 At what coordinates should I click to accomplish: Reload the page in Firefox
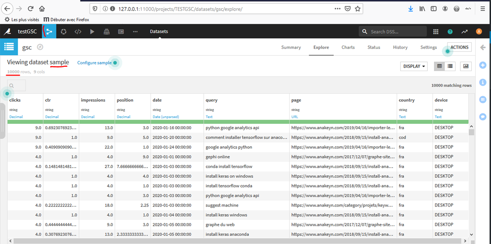click(x=31, y=9)
